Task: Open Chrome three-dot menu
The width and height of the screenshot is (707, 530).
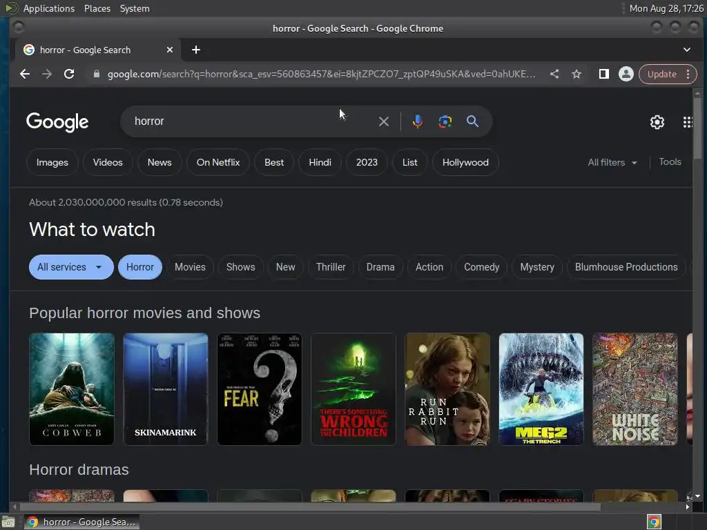Action: point(688,74)
